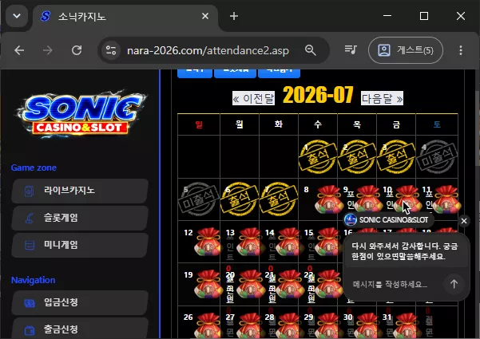Close the Sonic Casino chat popup

coord(464,221)
